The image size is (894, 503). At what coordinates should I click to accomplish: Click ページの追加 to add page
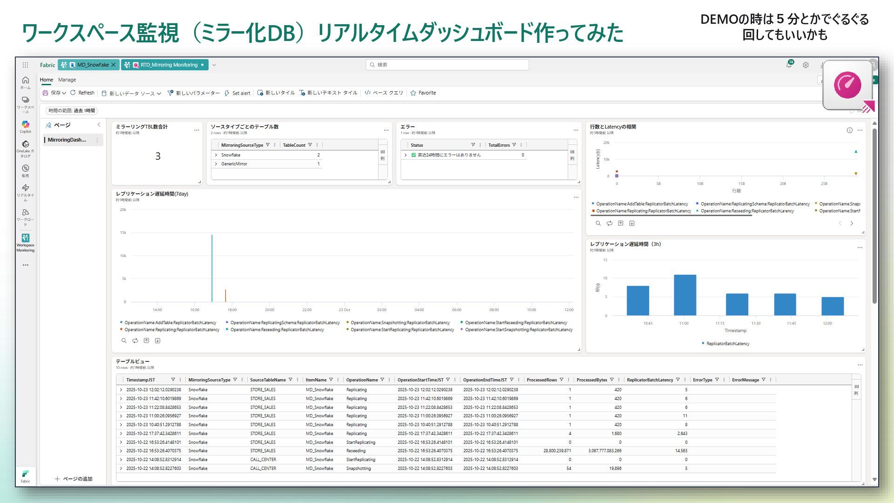pyautogui.click(x=74, y=479)
